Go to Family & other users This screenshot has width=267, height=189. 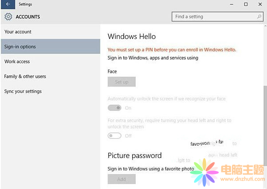click(x=51, y=76)
